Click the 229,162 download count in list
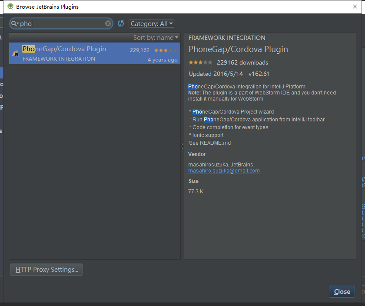Screen dimensions: 365x306 click(x=139, y=50)
